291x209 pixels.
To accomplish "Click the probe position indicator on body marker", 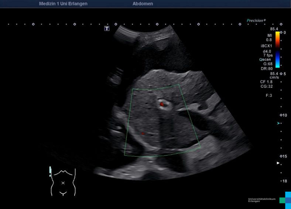I will 50,172.
